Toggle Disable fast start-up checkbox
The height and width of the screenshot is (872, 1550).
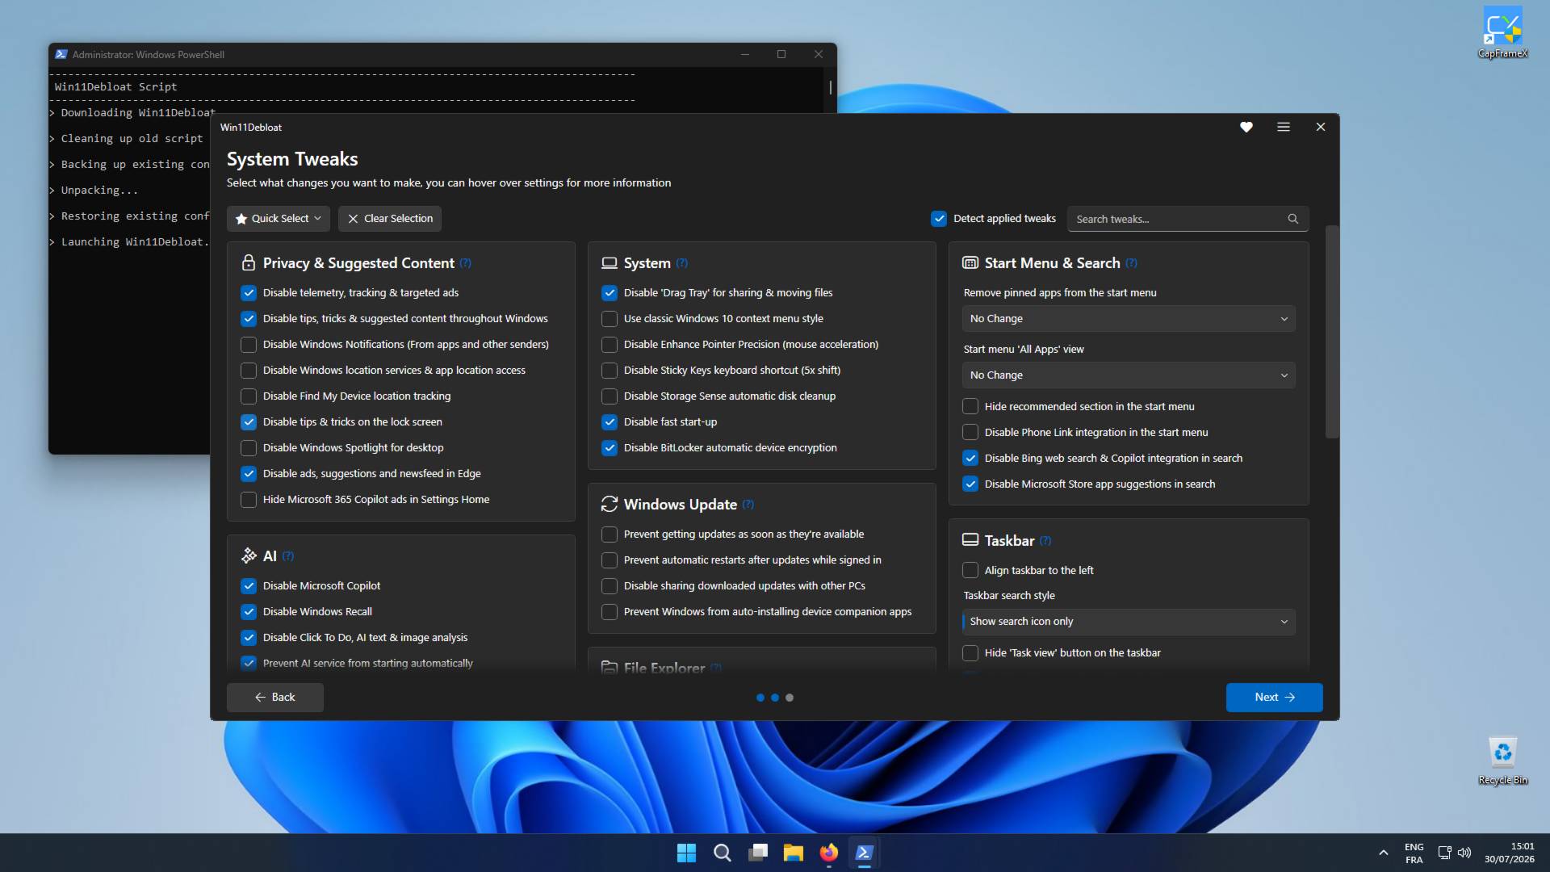point(610,422)
